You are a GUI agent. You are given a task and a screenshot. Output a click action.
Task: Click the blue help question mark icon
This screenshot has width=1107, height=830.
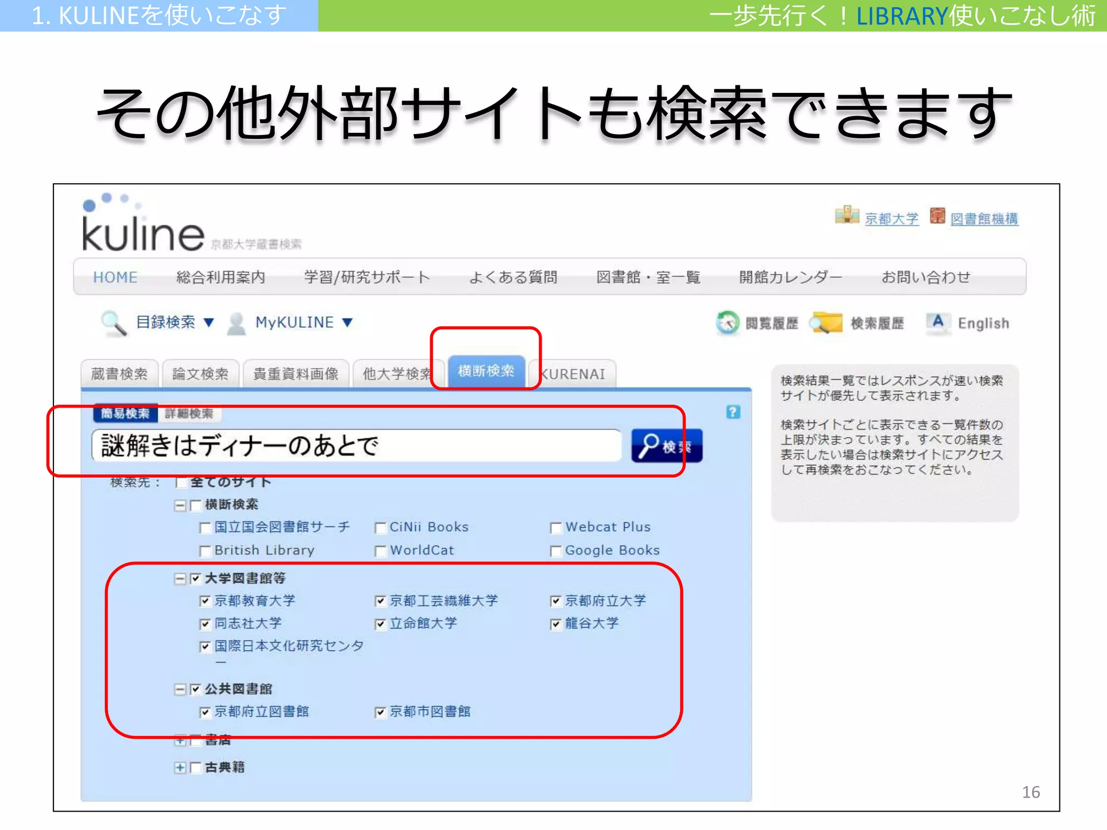coord(733,412)
